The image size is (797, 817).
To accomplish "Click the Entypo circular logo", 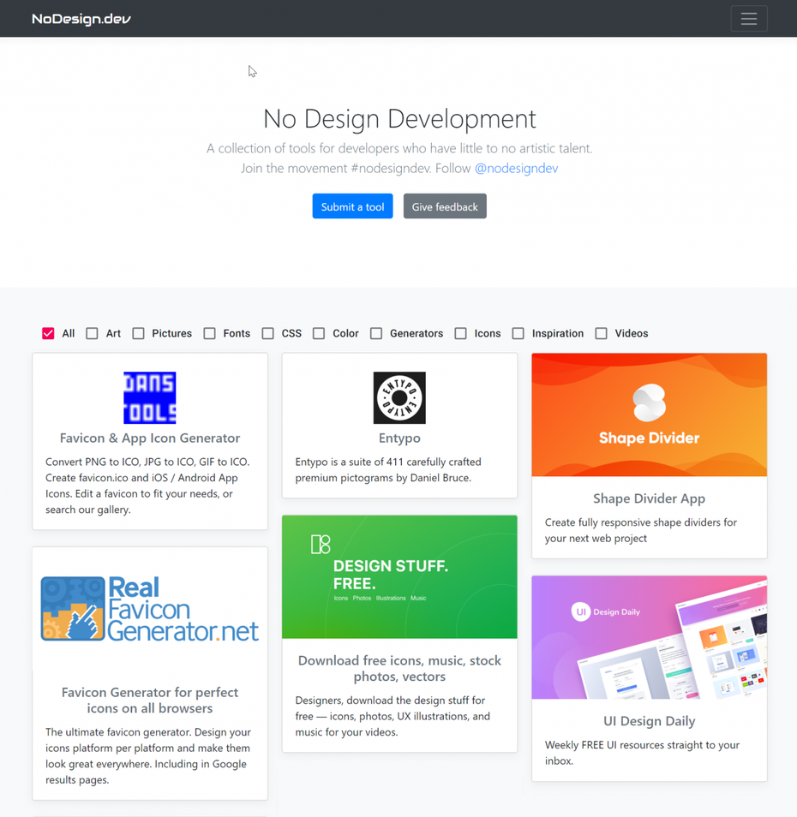I will 399,397.
